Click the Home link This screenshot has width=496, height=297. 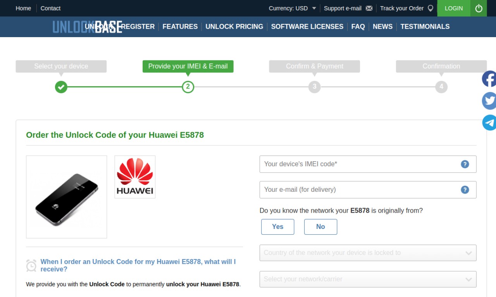point(23,8)
